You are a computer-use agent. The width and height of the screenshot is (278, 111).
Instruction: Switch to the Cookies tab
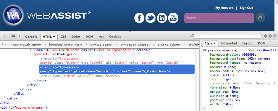click(115, 37)
